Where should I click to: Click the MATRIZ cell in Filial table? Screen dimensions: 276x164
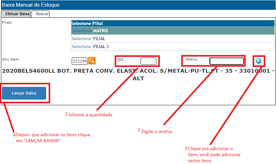(183, 31)
